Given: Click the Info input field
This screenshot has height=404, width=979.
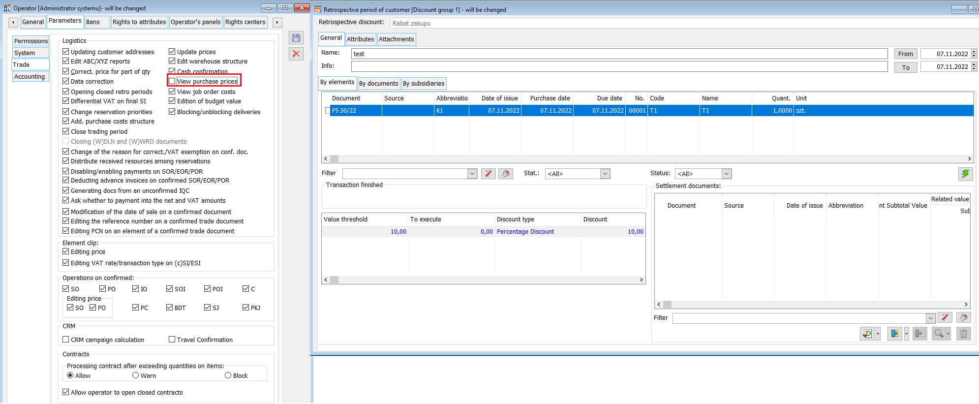Looking at the screenshot, I should point(619,66).
